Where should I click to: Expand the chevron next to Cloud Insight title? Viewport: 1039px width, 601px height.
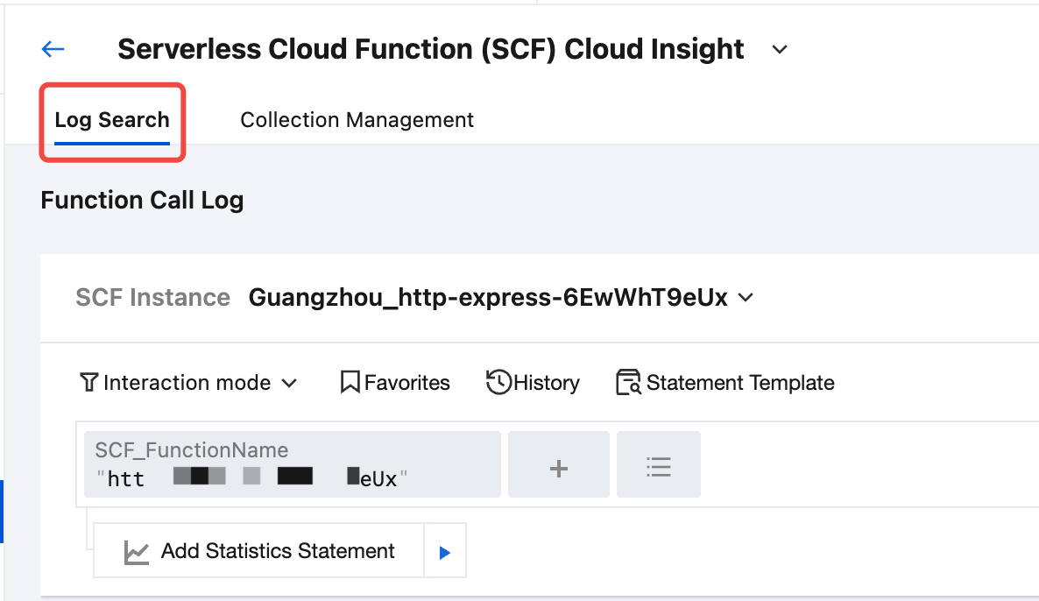coord(780,50)
